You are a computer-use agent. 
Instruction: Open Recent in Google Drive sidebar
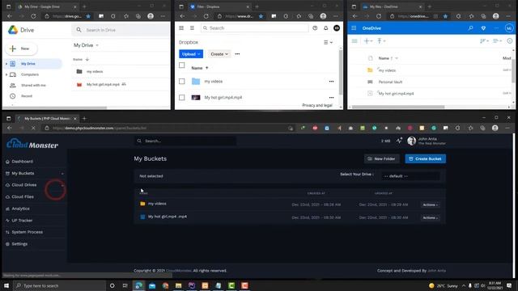(x=27, y=96)
